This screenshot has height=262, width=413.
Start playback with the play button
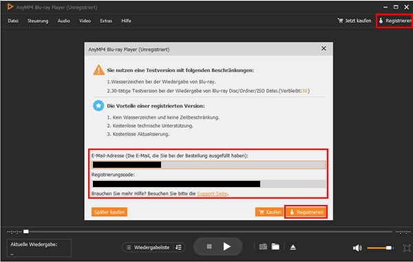[x=226, y=246]
